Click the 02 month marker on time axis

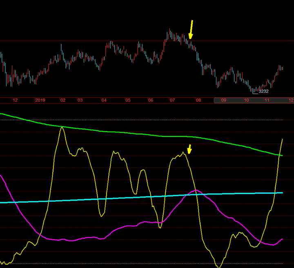point(63,100)
